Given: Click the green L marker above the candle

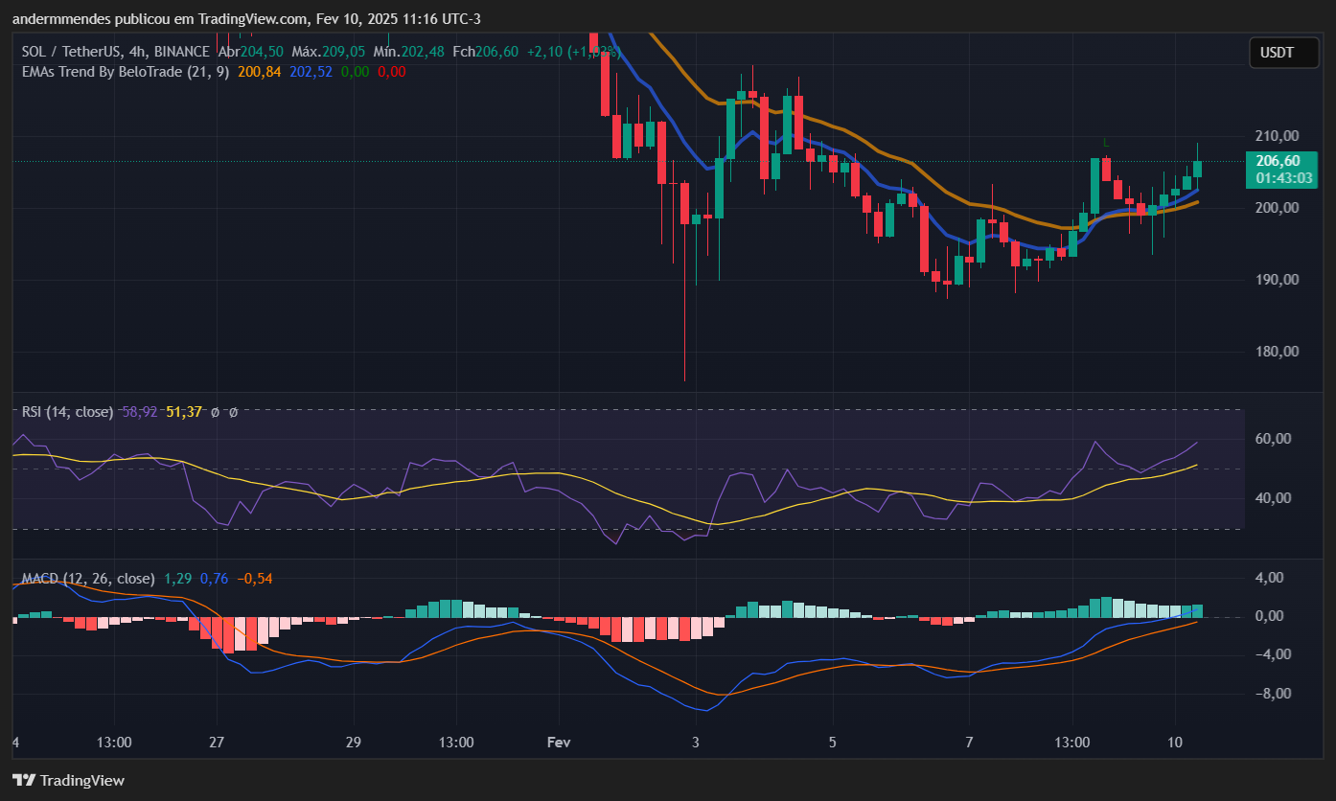Looking at the screenshot, I should [1105, 143].
